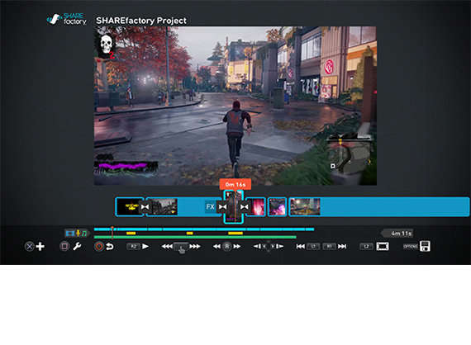Click the 0m 16s playhead marker
The height and width of the screenshot is (345, 471).
[235, 185]
